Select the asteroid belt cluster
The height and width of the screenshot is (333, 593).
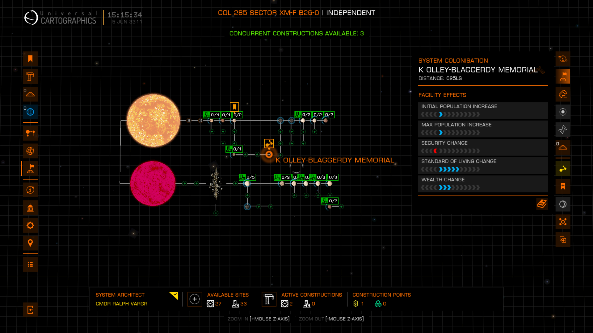216,183
